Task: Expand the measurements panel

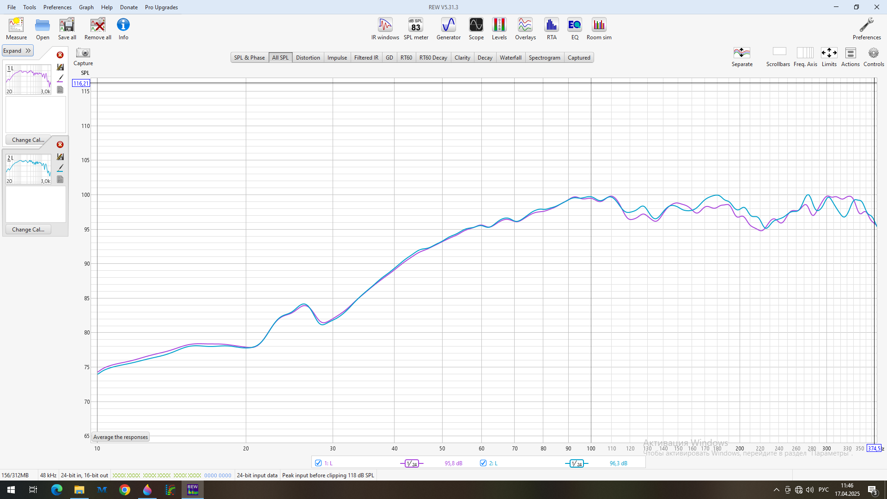Action: pos(18,51)
